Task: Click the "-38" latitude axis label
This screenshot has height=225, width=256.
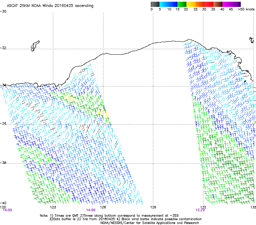Action: pyautogui.click(x=3, y=163)
